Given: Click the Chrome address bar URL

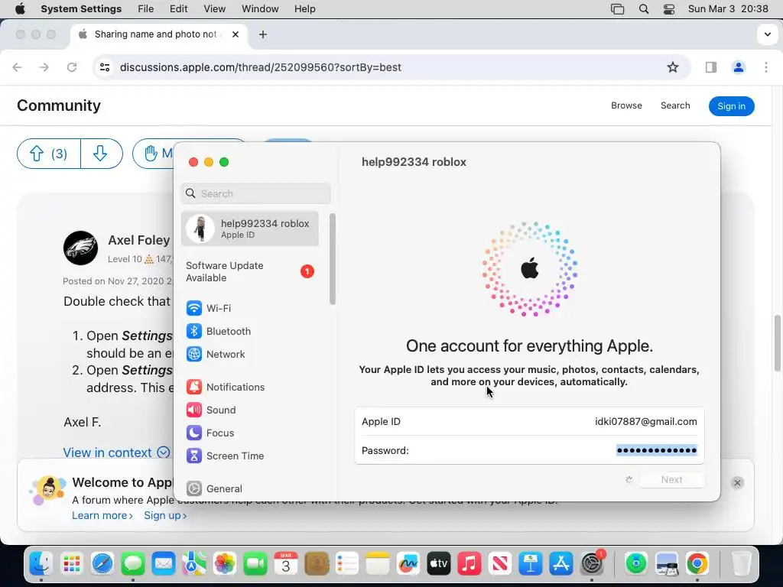Looking at the screenshot, I should click(x=261, y=67).
